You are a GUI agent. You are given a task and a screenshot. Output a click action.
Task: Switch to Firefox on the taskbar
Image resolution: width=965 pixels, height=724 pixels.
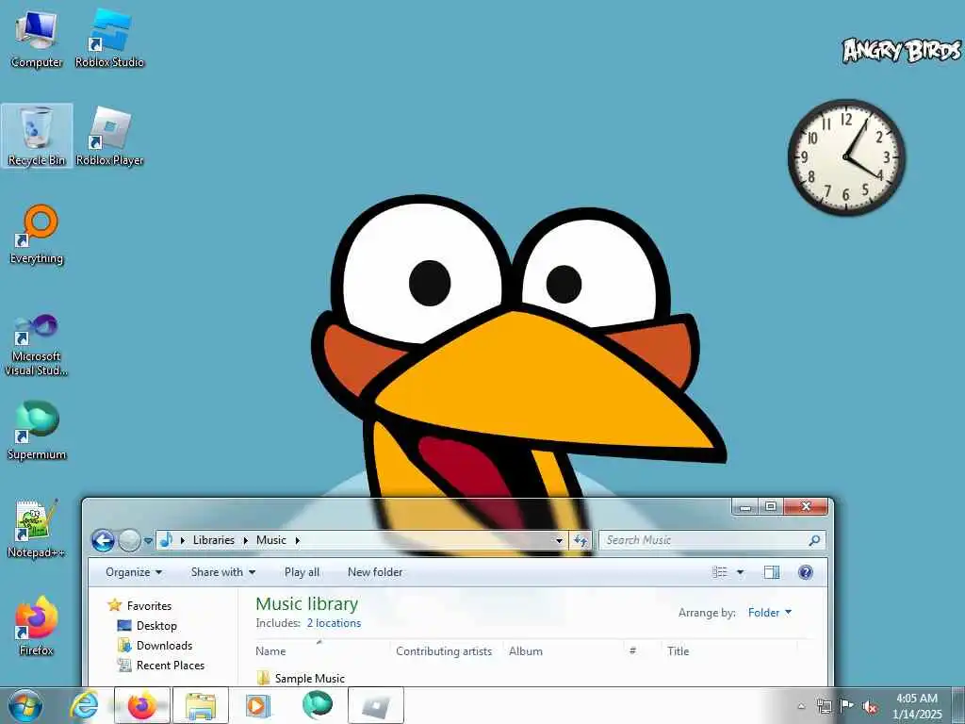point(142,705)
